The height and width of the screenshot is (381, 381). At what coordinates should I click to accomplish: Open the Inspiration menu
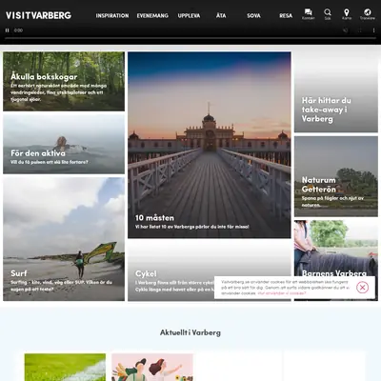tap(112, 15)
